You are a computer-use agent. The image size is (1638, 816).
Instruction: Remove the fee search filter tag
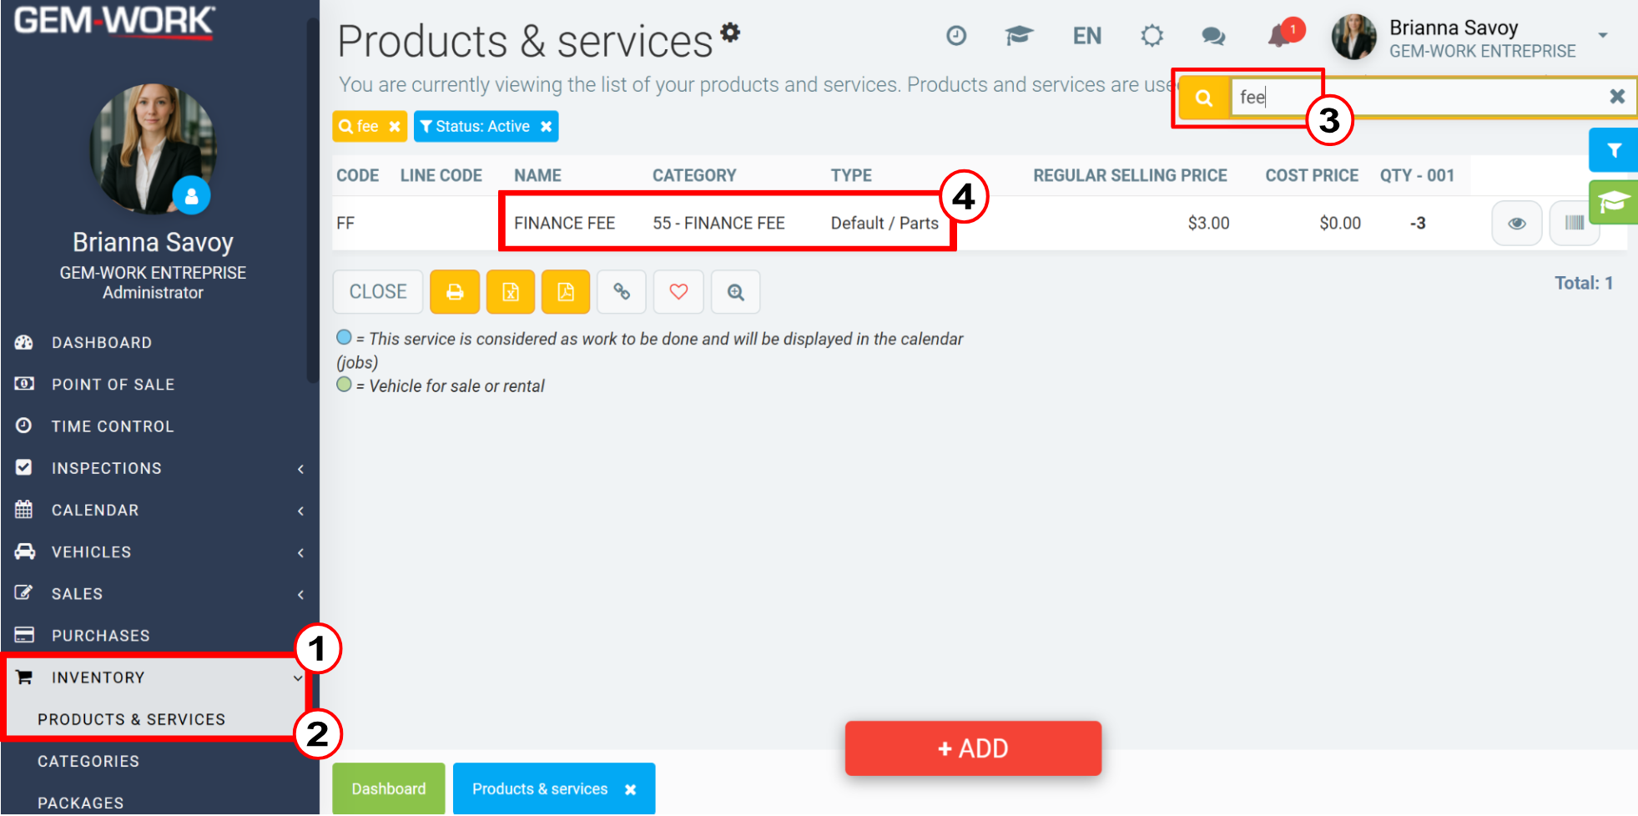click(395, 127)
